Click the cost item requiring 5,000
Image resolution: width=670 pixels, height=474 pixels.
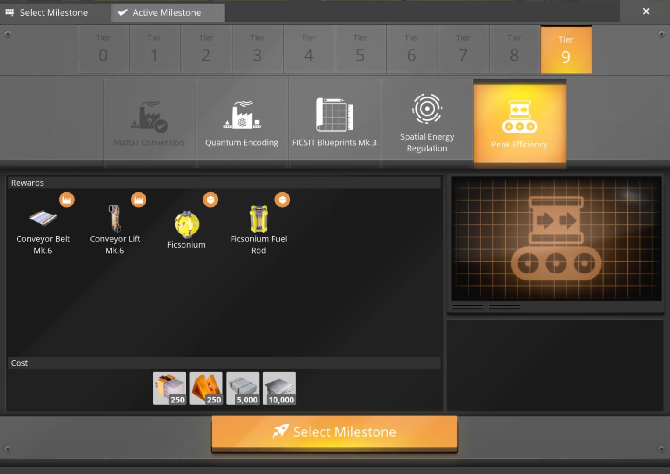(243, 388)
